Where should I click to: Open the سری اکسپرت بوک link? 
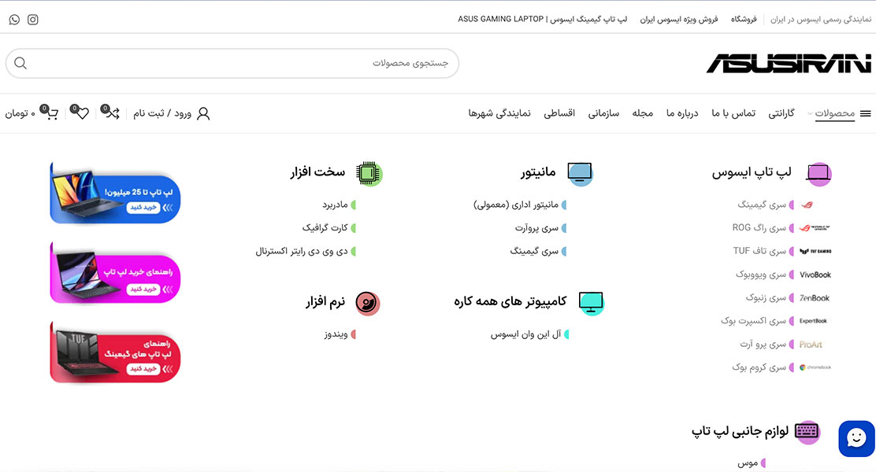click(754, 321)
